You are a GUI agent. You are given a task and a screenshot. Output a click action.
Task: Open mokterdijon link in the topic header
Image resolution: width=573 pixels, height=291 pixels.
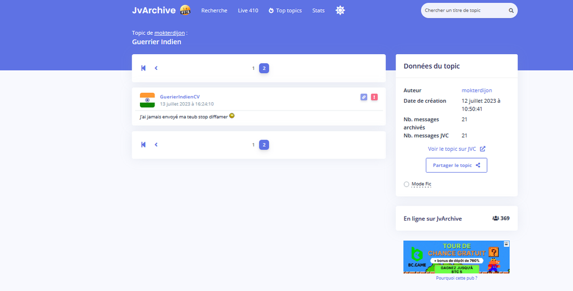tap(170, 33)
